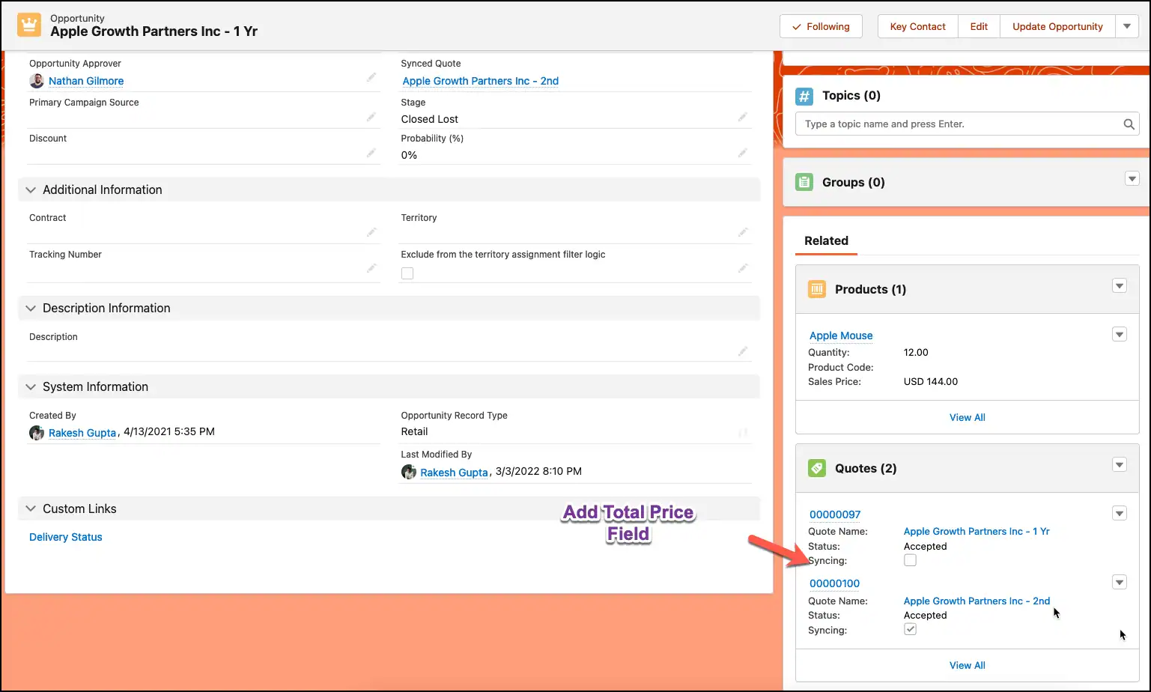Viewport: 1151px width, 692px height.
Task: Click the pencil icon beside Stage field
Action: point(742,118)
